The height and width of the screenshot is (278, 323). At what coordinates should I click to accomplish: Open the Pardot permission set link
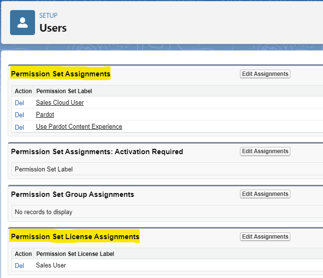click(45, 114)
